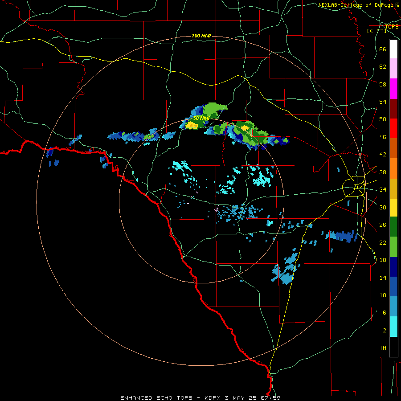Click the [K FT] units label
The height and width of the screenshot is (401, 401).
click(376, 31)
